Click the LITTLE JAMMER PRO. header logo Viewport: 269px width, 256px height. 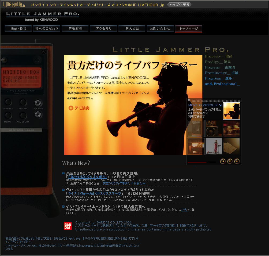pyautogui.click(x=43, y=16)
